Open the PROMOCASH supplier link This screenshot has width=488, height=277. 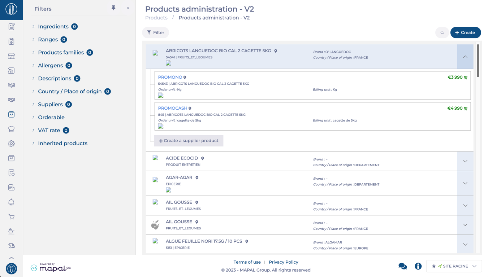173,108
